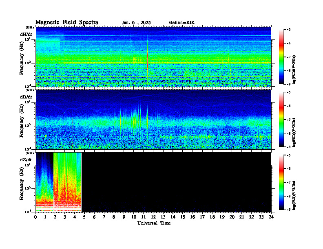Click hour 5 on the time axis
323x249 pixels.
point(84,217)
